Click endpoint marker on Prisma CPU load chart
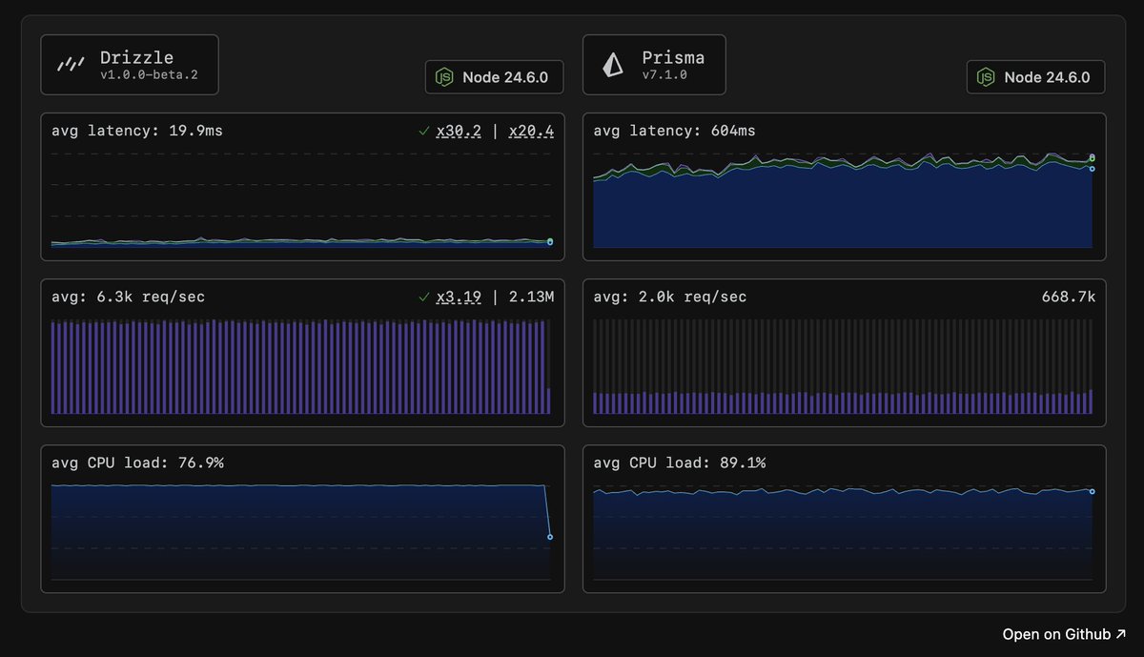This screenshot has width=1144, height=657. pos(1092,491)
